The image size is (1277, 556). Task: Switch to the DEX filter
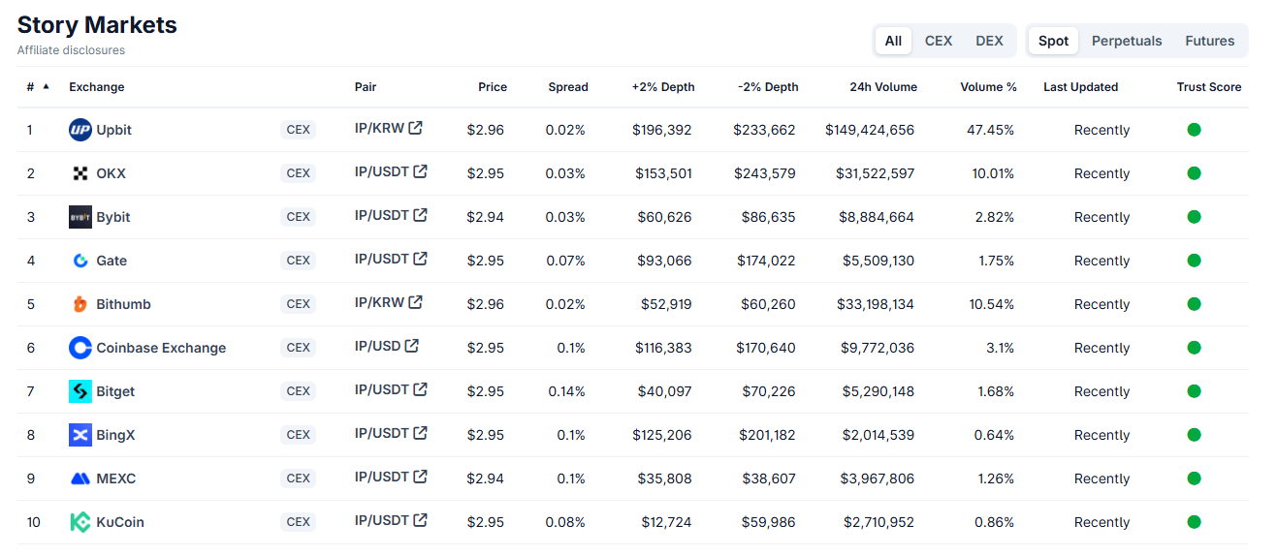click(x=989, y=41)
